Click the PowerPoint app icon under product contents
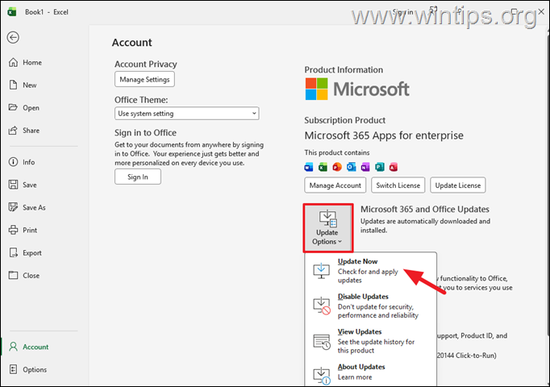Image resolution: width=550 pixels, height=387 pixels. pyautogui.click(x=337, y=167)
